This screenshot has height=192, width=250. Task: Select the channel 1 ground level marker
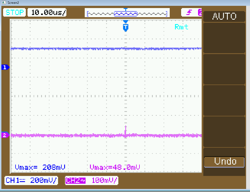(x=5, y=67)
